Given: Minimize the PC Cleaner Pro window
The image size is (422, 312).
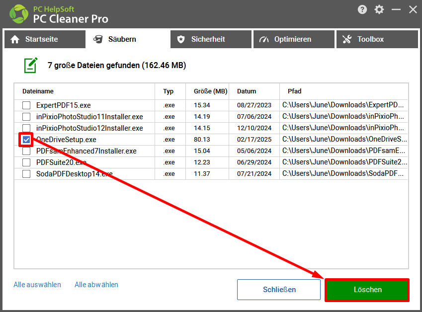Looking at the screenshot, I should coord(396,9).
